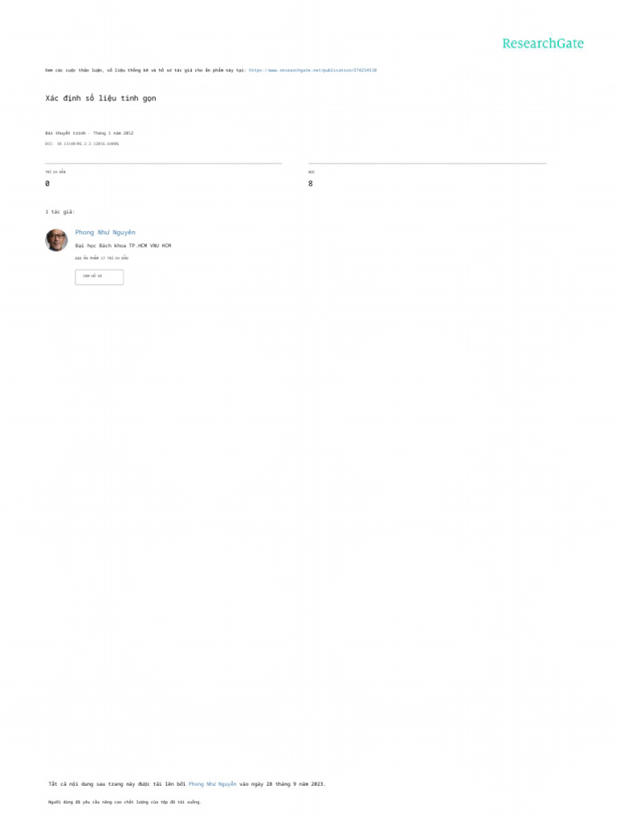Click the 'Xem hồ sơ' profile button

coord(99,277)
